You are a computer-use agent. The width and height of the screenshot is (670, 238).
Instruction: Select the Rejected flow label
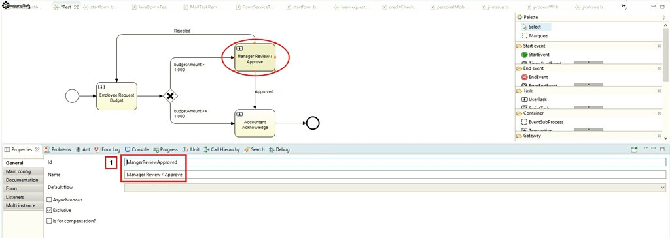[x=182, y=31]
